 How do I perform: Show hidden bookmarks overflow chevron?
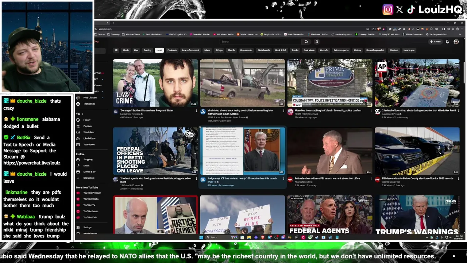tap(460, 34)
